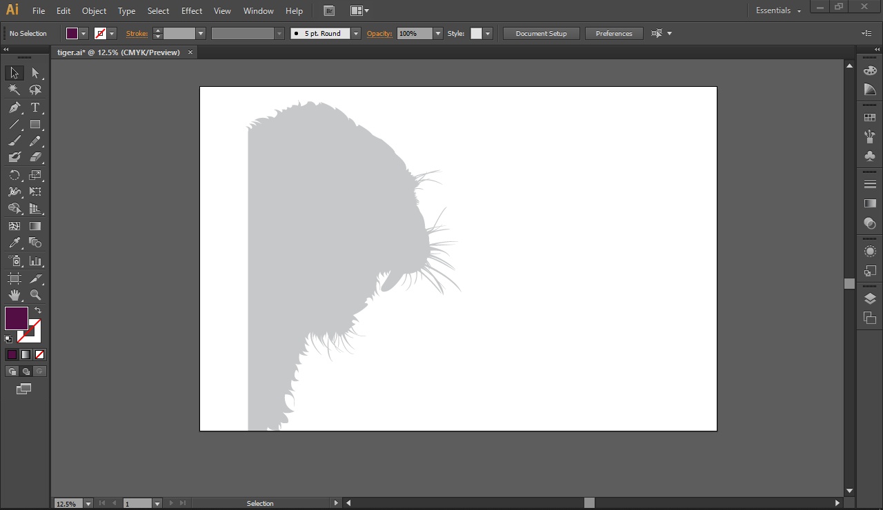Select the Mesh tool
883x510 pixels.
pyautogui.click(x=14, y=225)
